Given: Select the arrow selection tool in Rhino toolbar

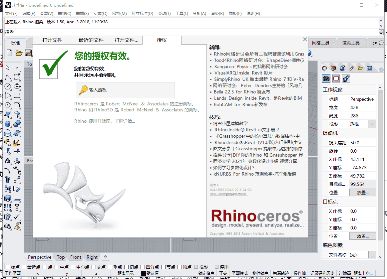Looking at the screenshot, I should tap(7, 68).
